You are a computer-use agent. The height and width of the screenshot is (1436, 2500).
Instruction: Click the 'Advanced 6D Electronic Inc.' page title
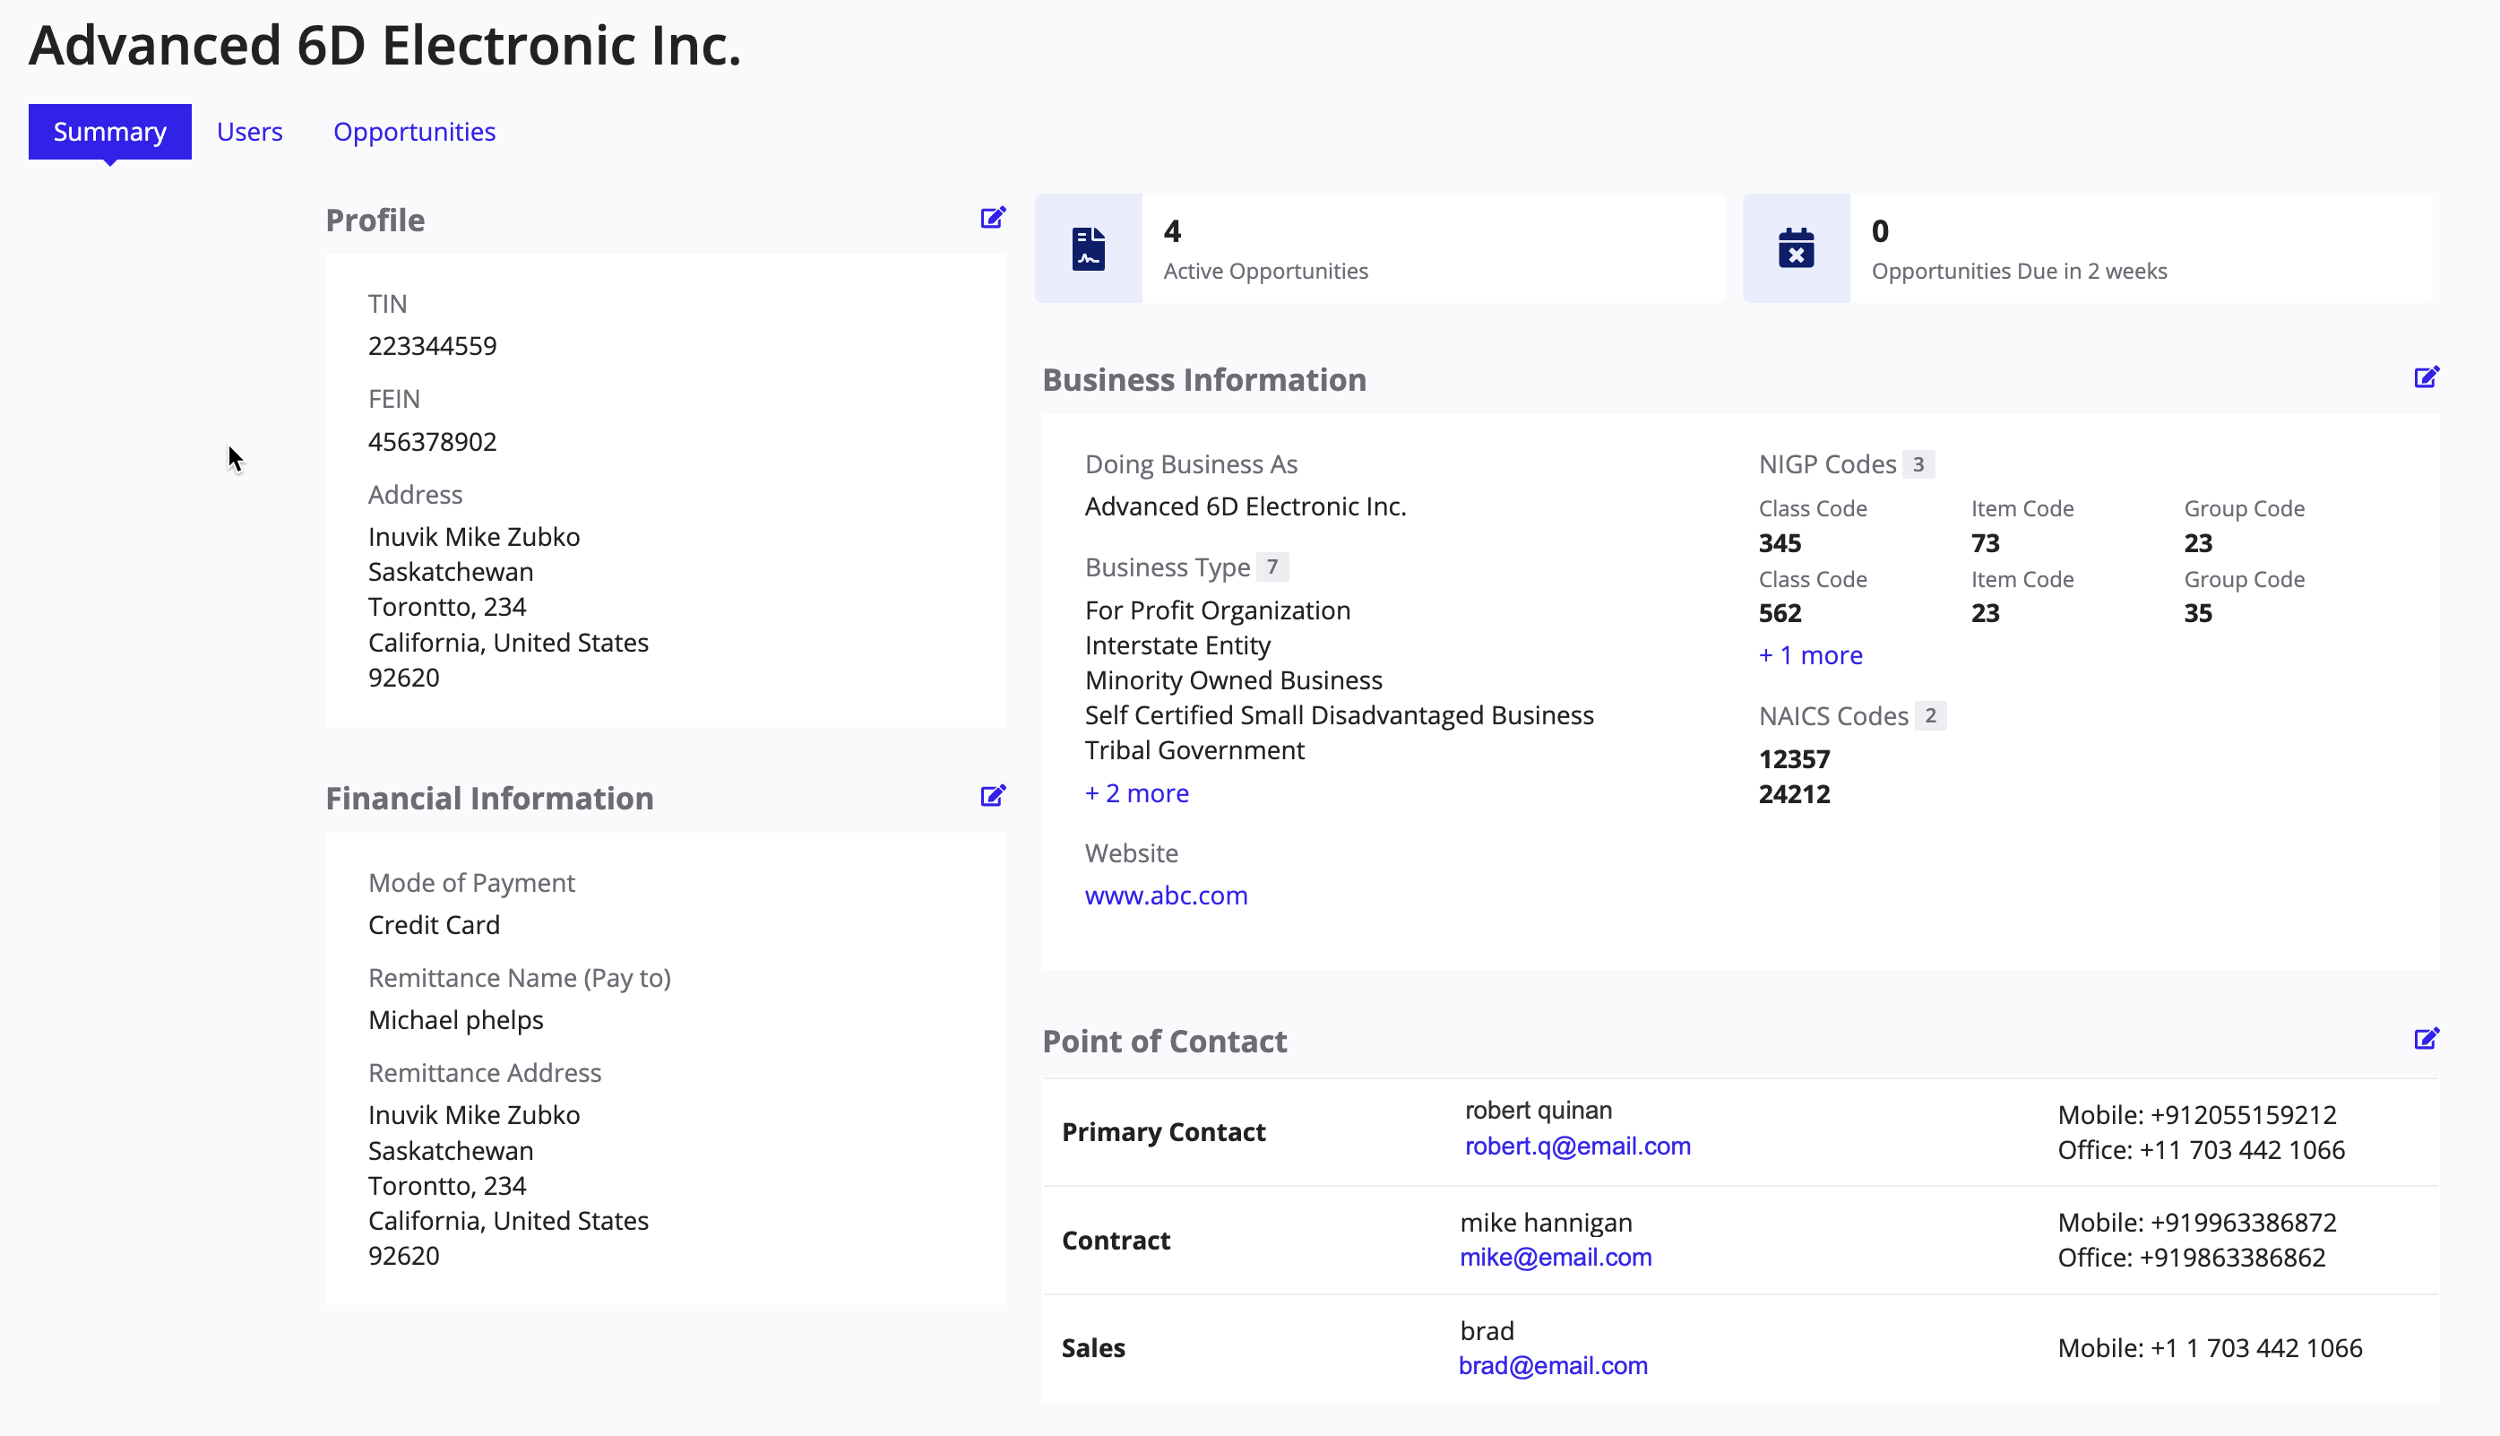click(x=384, y=46)
